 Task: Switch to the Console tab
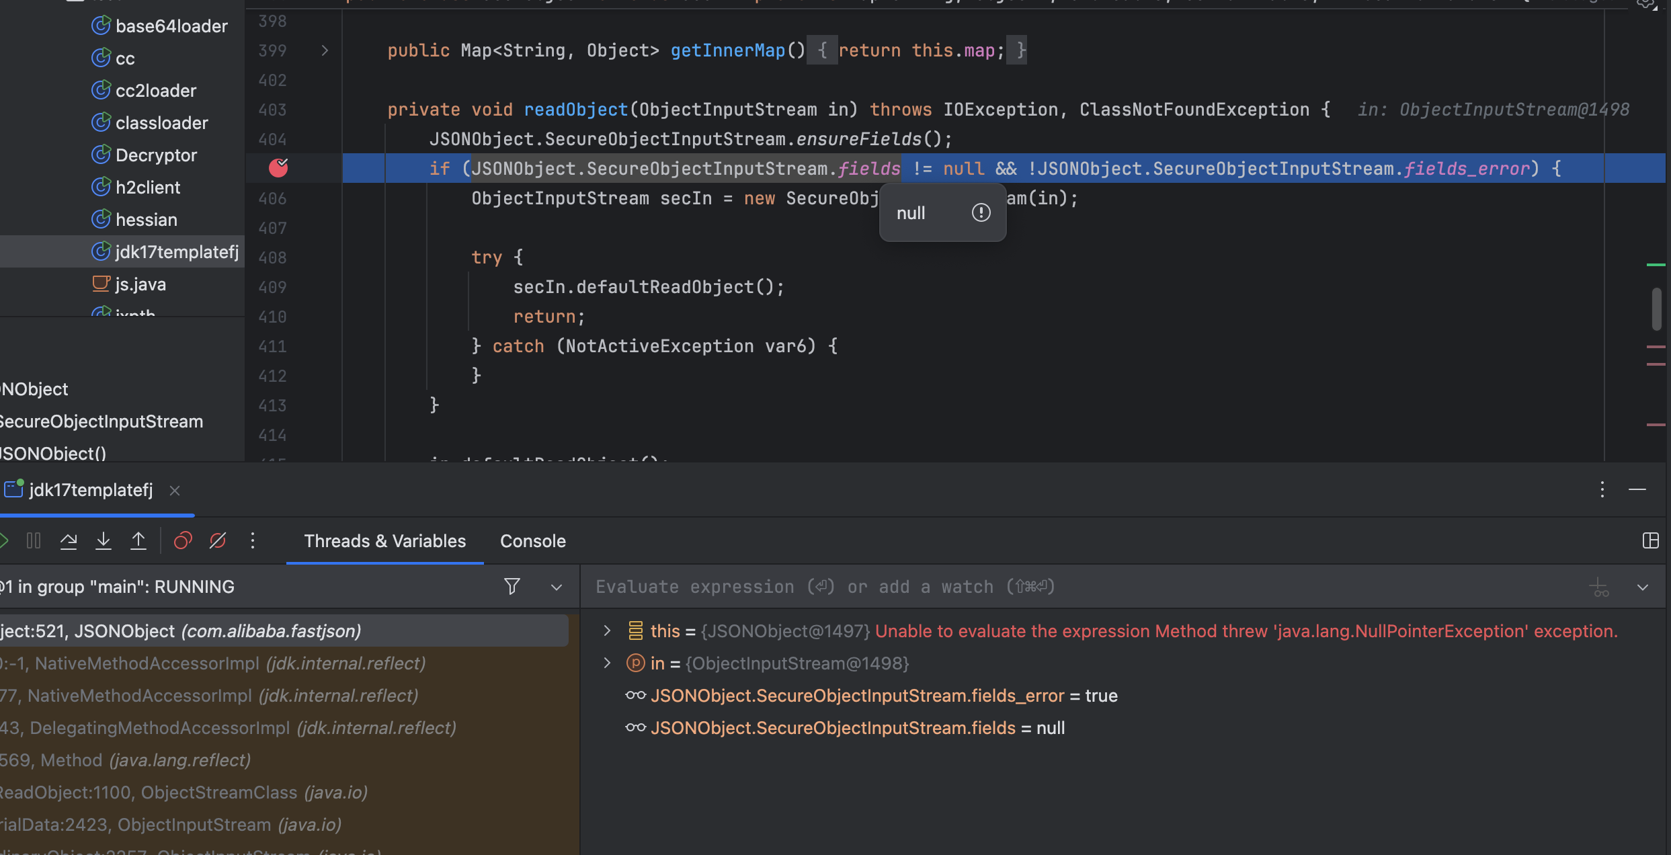(x=532, y=541)
